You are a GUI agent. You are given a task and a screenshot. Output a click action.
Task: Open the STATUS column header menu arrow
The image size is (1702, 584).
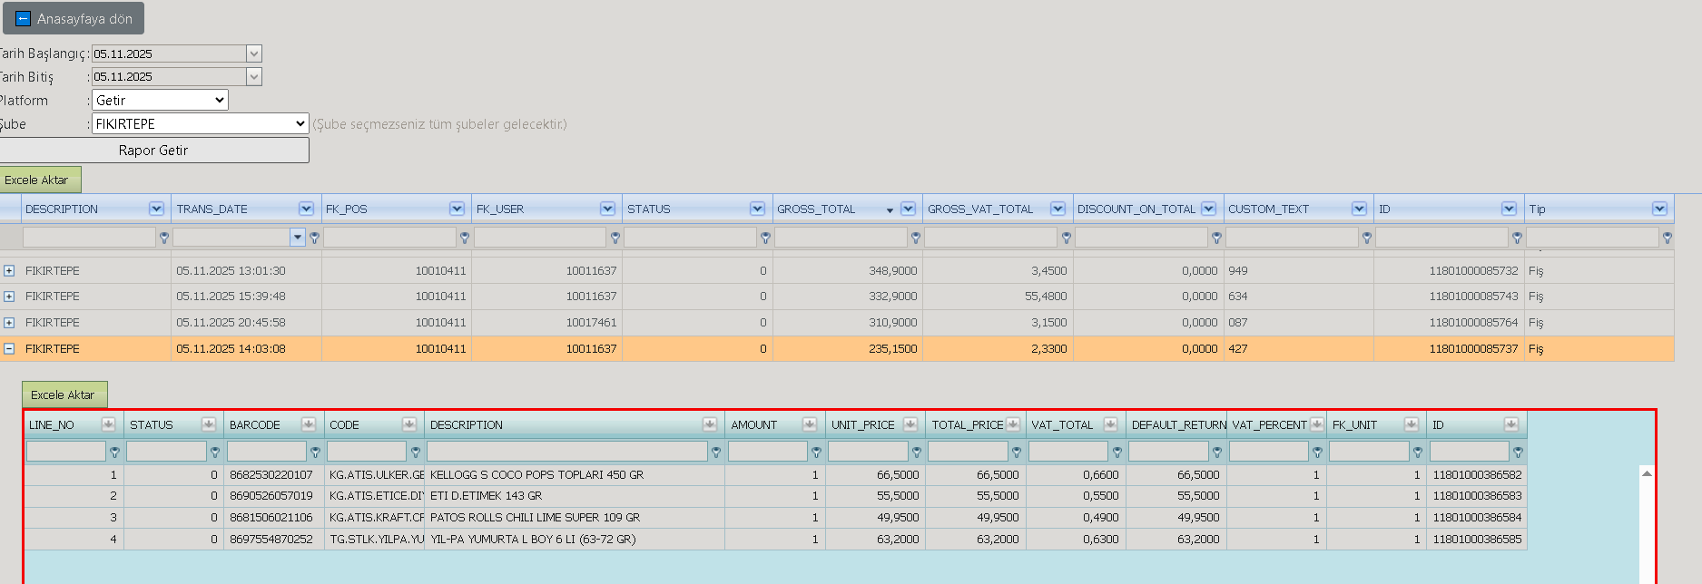757,209
